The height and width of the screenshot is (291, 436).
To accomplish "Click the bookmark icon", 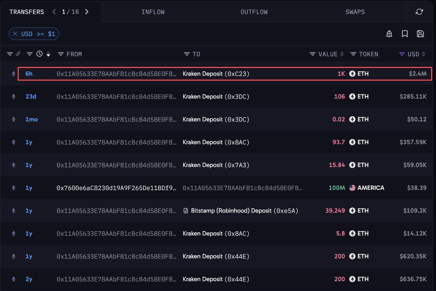I will pos(405,34).
